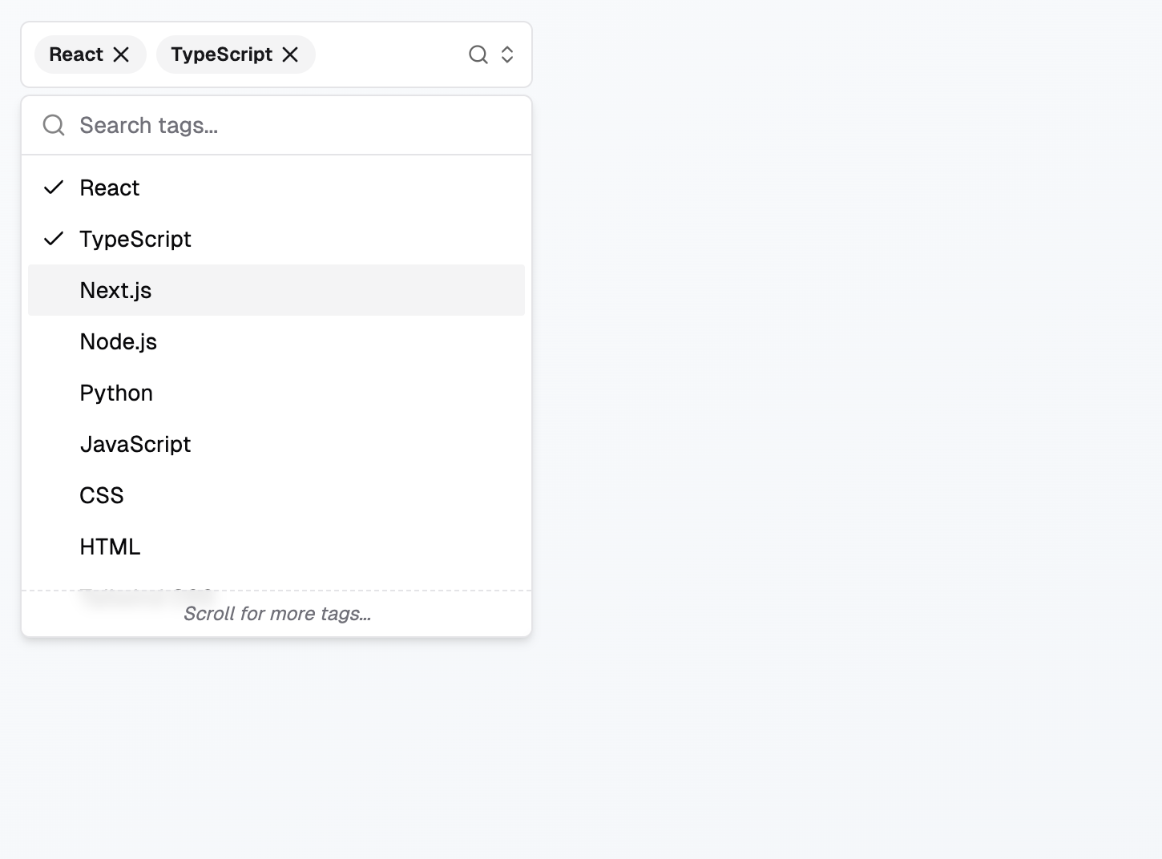Viewport: 1162px width, 859px height.
Task: Collapse the dropdown with the up-down chevron
Action: click(507, 54)
